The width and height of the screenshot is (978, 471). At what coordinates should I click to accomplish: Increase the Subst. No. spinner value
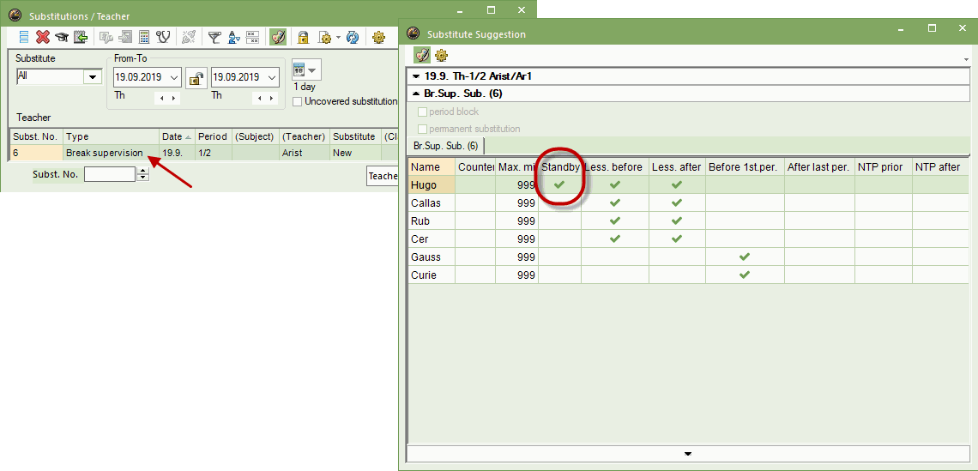coord(142,171)
